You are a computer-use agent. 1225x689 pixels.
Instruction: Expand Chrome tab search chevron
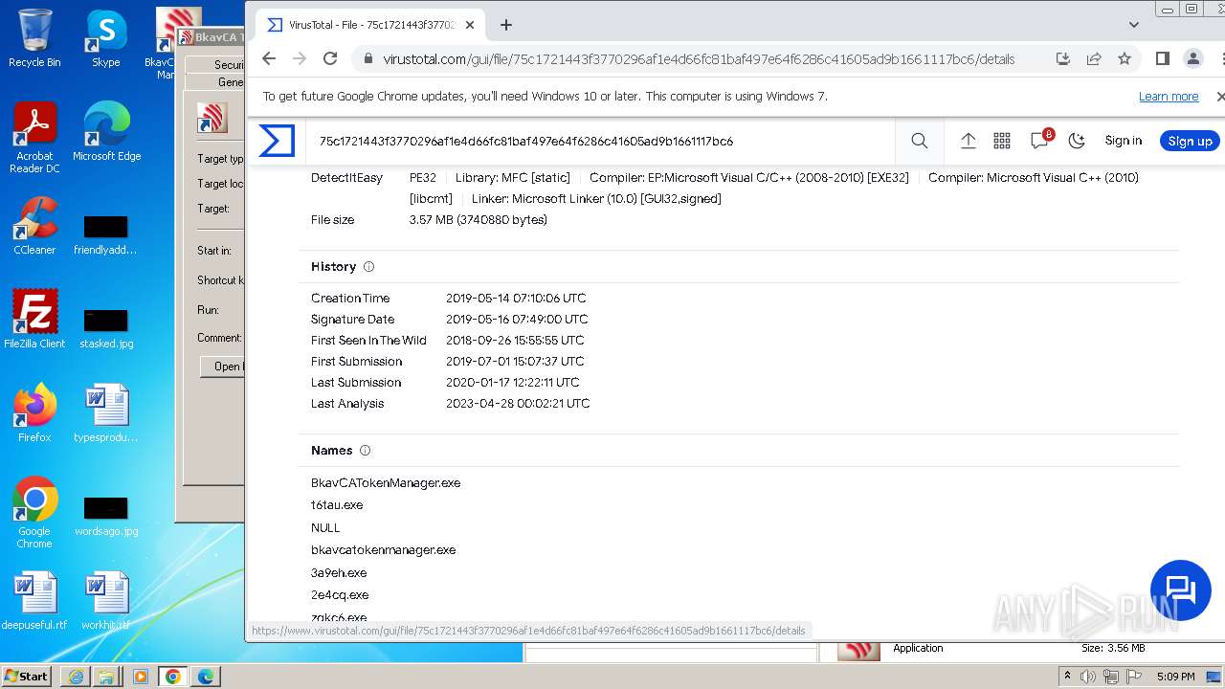click(1134, 25)
